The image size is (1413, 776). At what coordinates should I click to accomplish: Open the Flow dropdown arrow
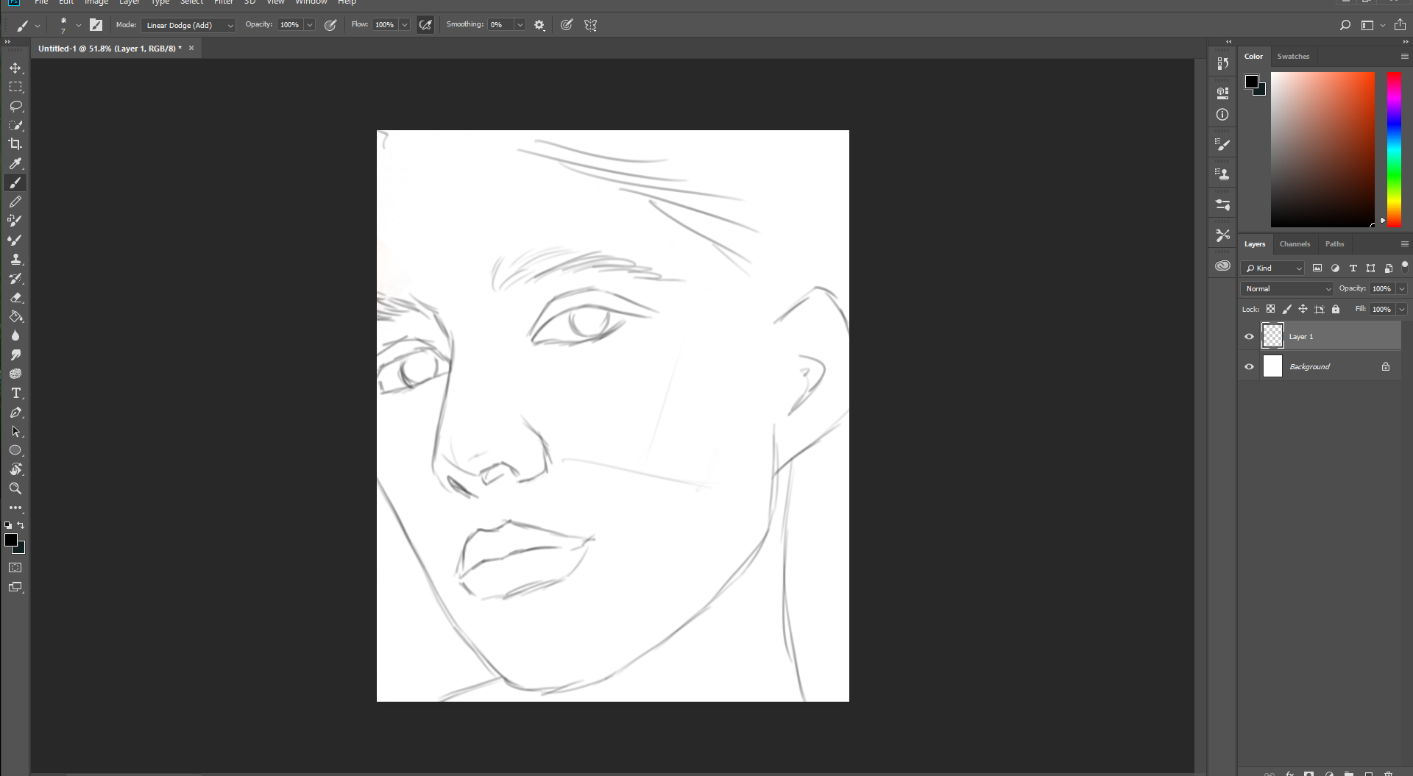(405, 25)
